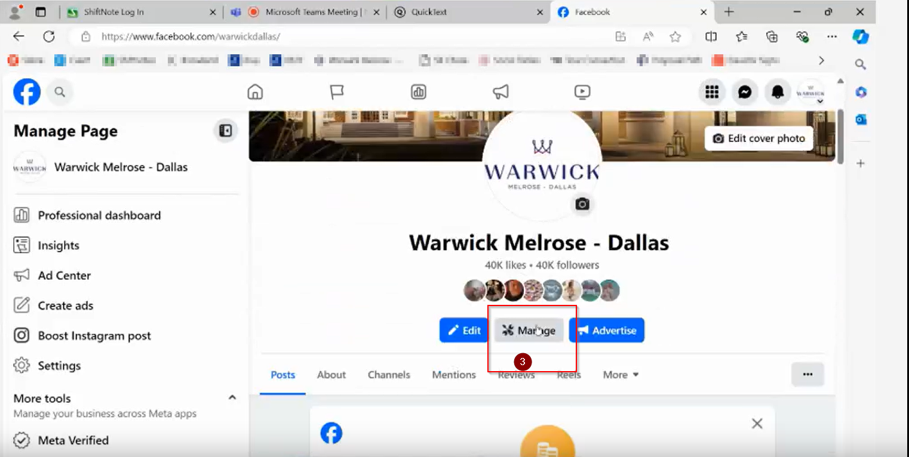Switch to the Reviews tab

pos(516,374)
